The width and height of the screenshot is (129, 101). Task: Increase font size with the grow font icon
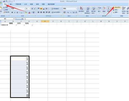(32, 8)
